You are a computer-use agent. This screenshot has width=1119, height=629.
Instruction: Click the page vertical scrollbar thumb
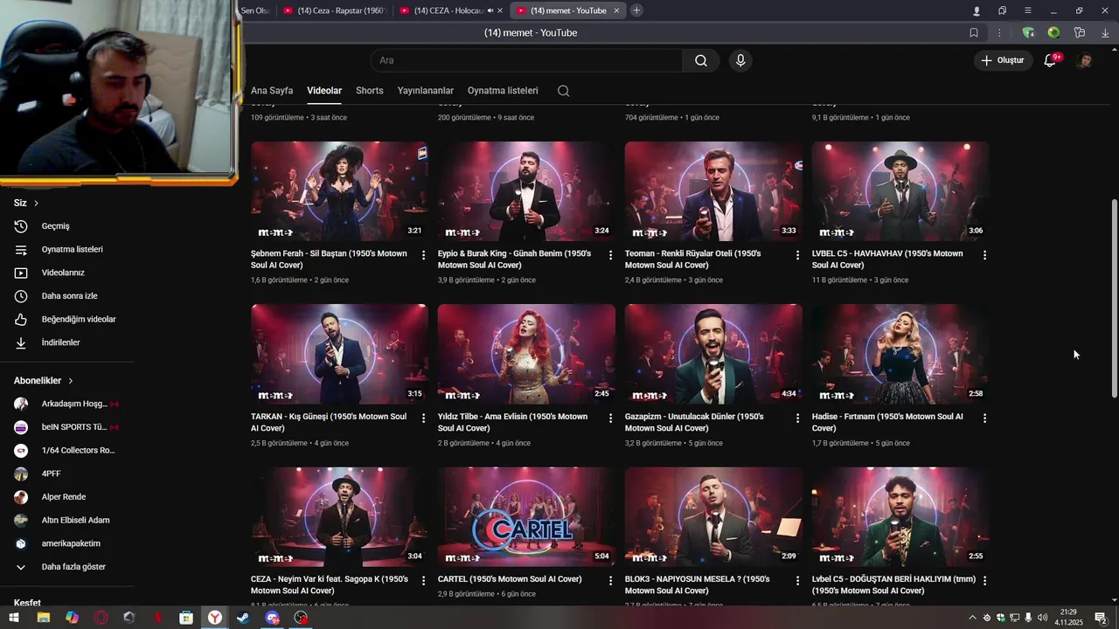click(1114, 297)
